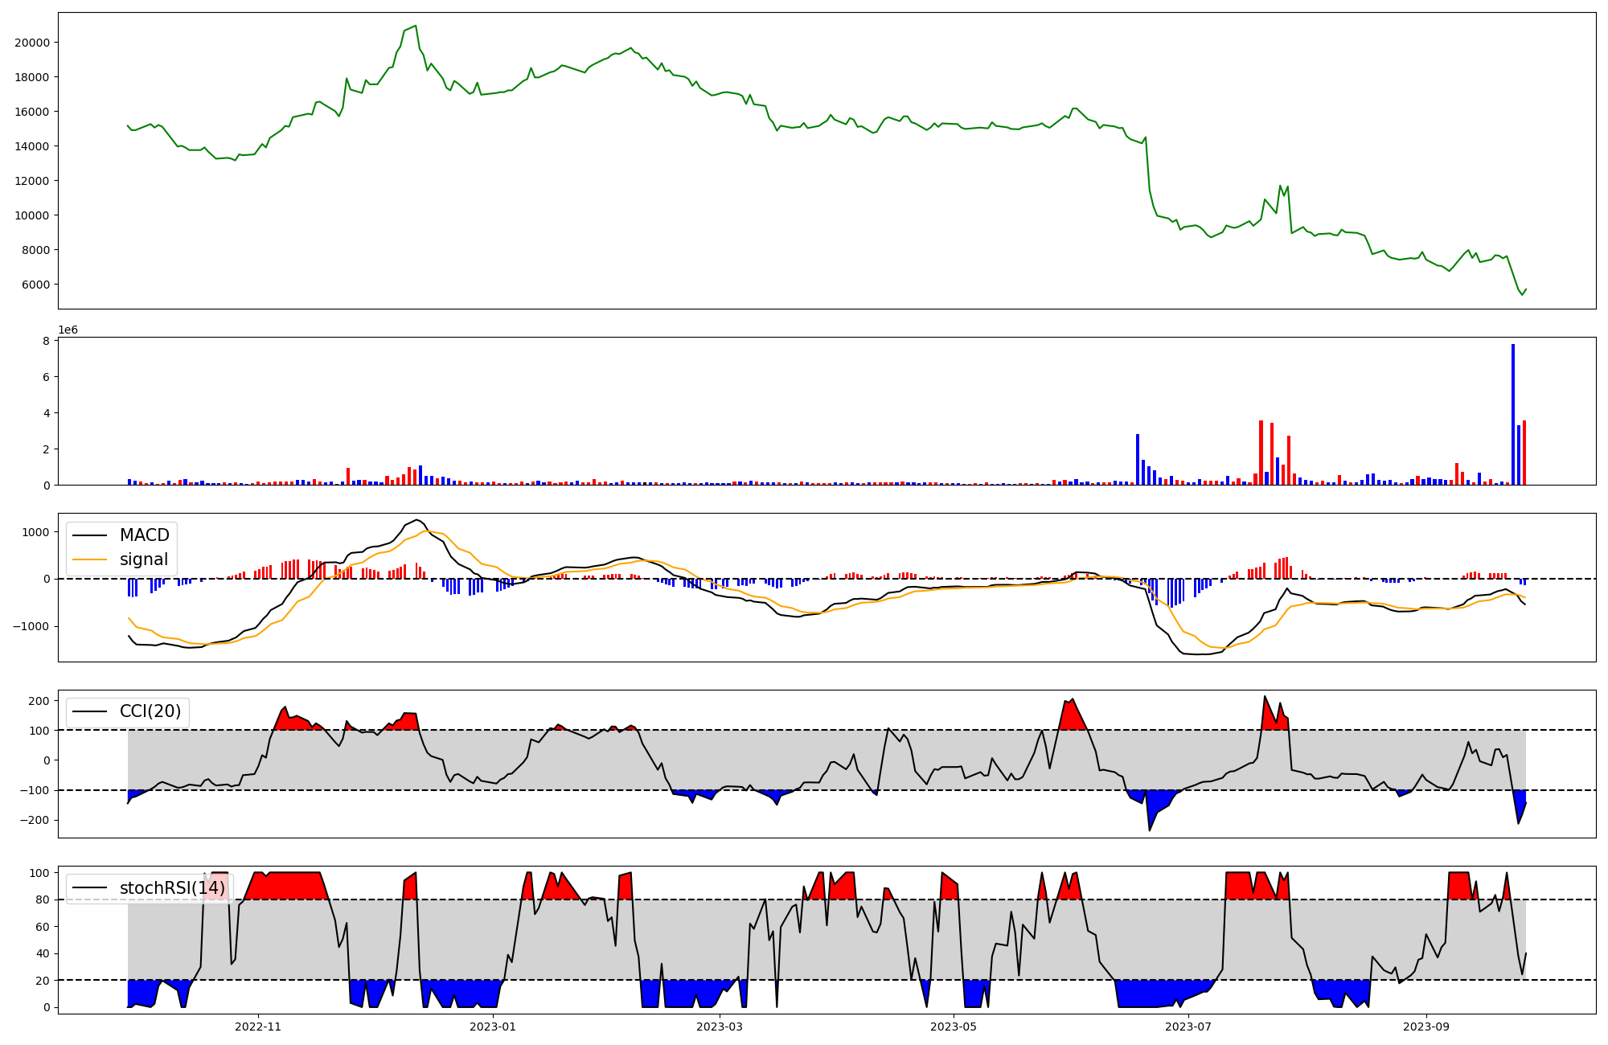The image size is (1608, 1045).
Task: Click the black MACD legend line sample
Action: [90, 535]
